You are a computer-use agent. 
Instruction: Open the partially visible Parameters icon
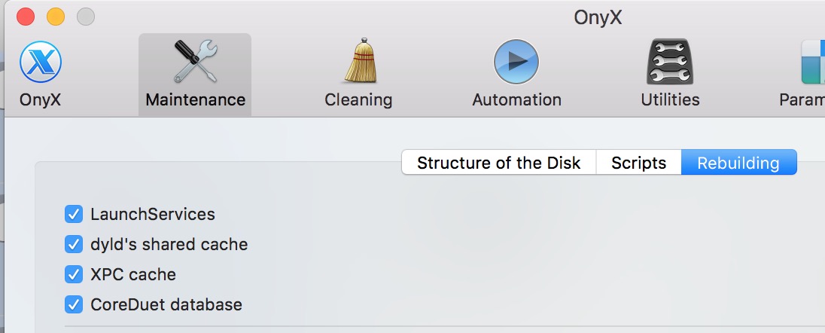(x=811, y=62)
